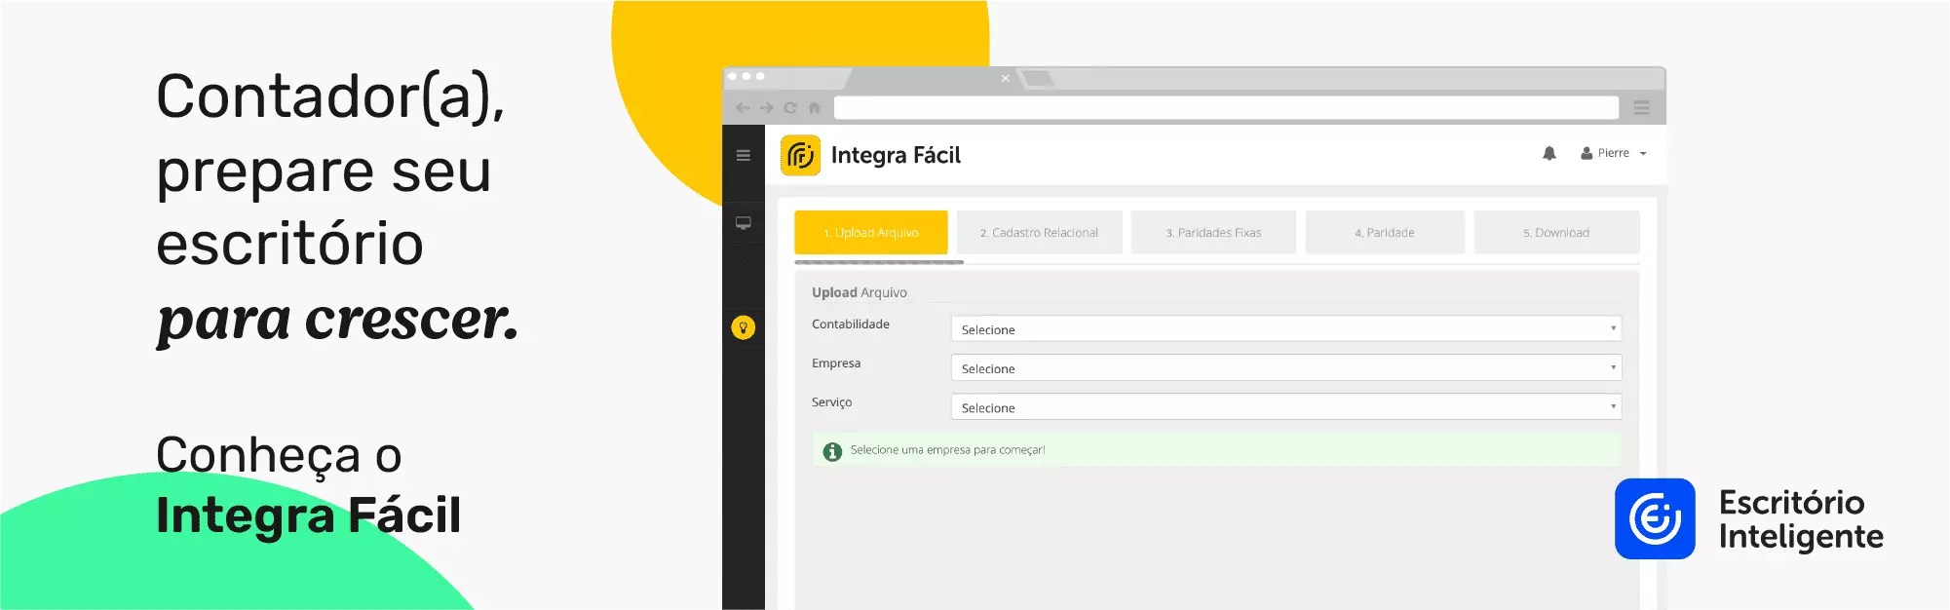
Task: Click the browser forward arrow
Action: (767, 108)
